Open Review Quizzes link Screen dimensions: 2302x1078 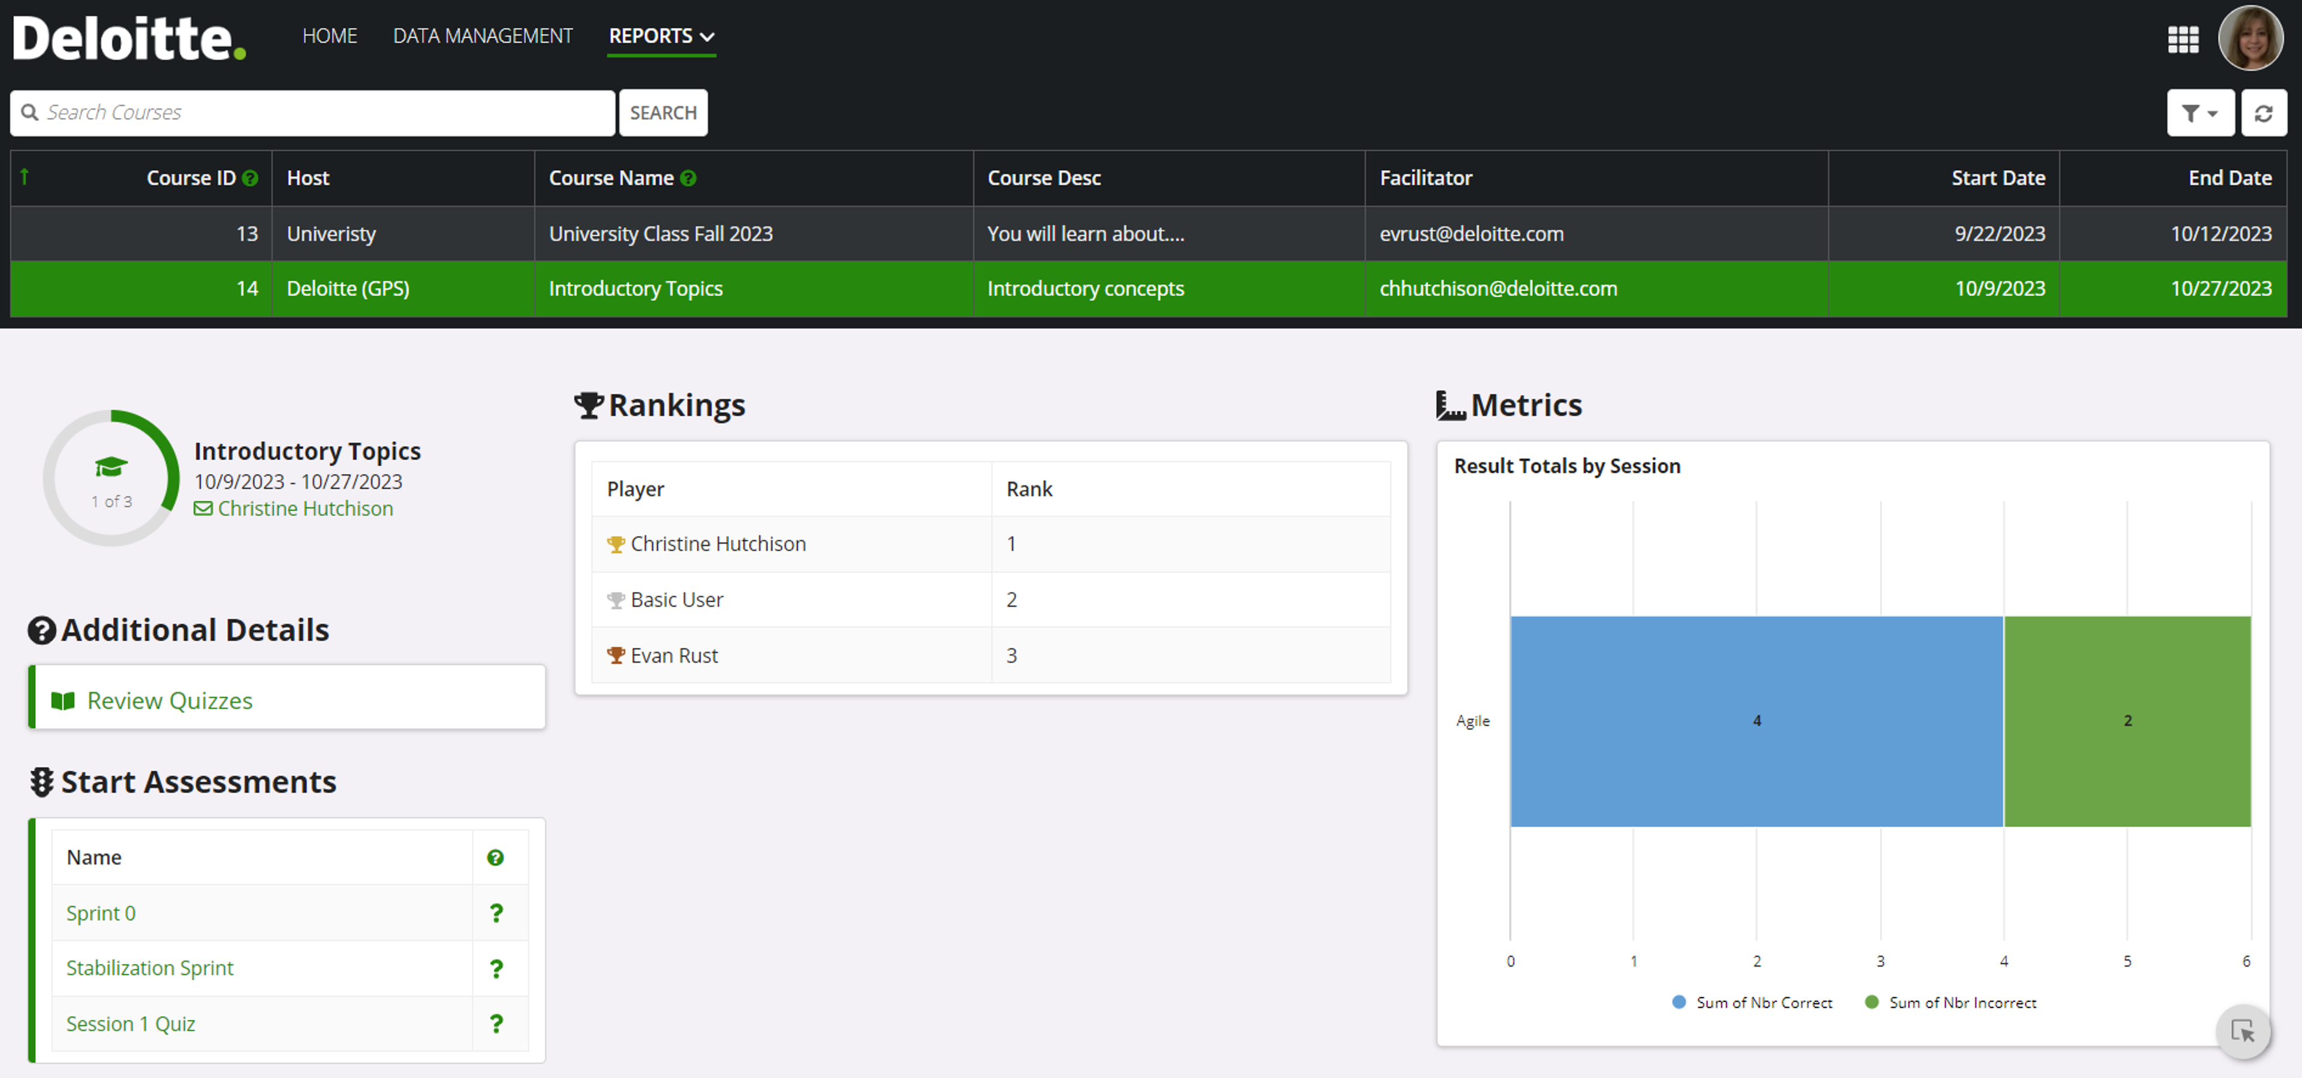click(170, 700)
